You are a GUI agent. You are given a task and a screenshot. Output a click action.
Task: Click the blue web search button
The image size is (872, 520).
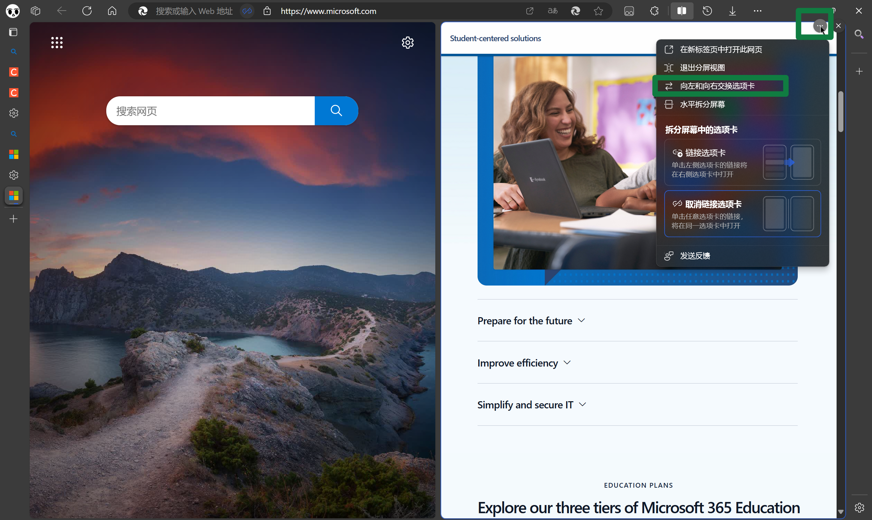click(336, 111)
